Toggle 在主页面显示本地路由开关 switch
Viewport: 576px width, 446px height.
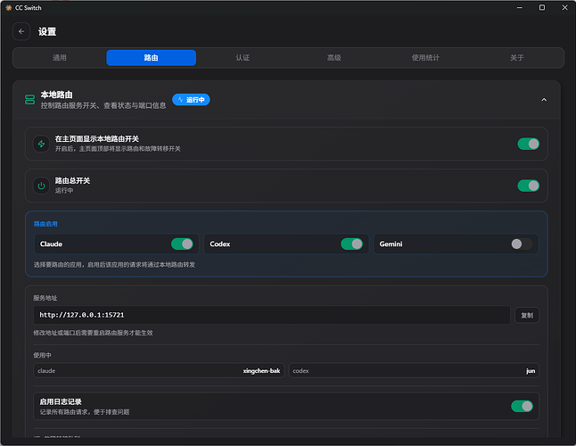pyautogui.click(x=528, y=144)
